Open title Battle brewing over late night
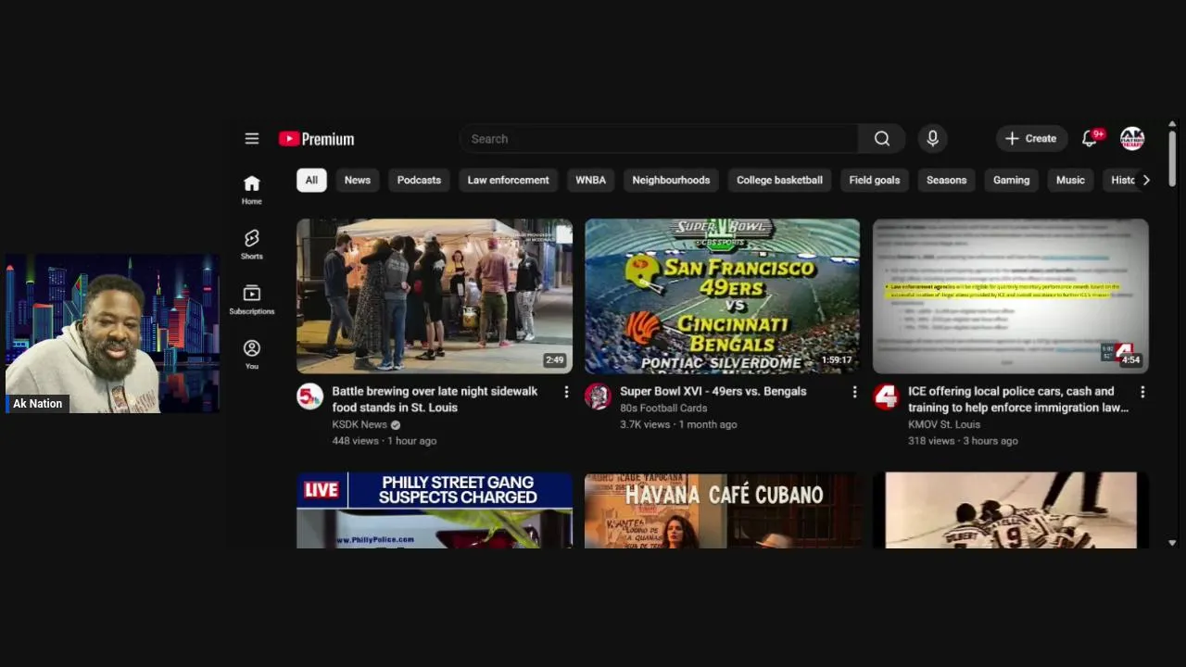 [435, 399]
